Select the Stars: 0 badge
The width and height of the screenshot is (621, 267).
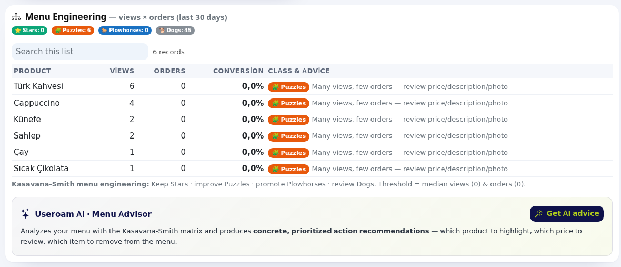pos(29,31)
